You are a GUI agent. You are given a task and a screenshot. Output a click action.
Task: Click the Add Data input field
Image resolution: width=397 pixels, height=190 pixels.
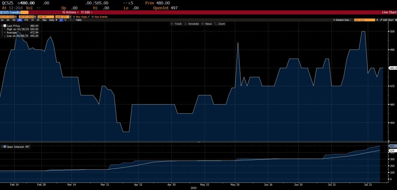(364, 20)
